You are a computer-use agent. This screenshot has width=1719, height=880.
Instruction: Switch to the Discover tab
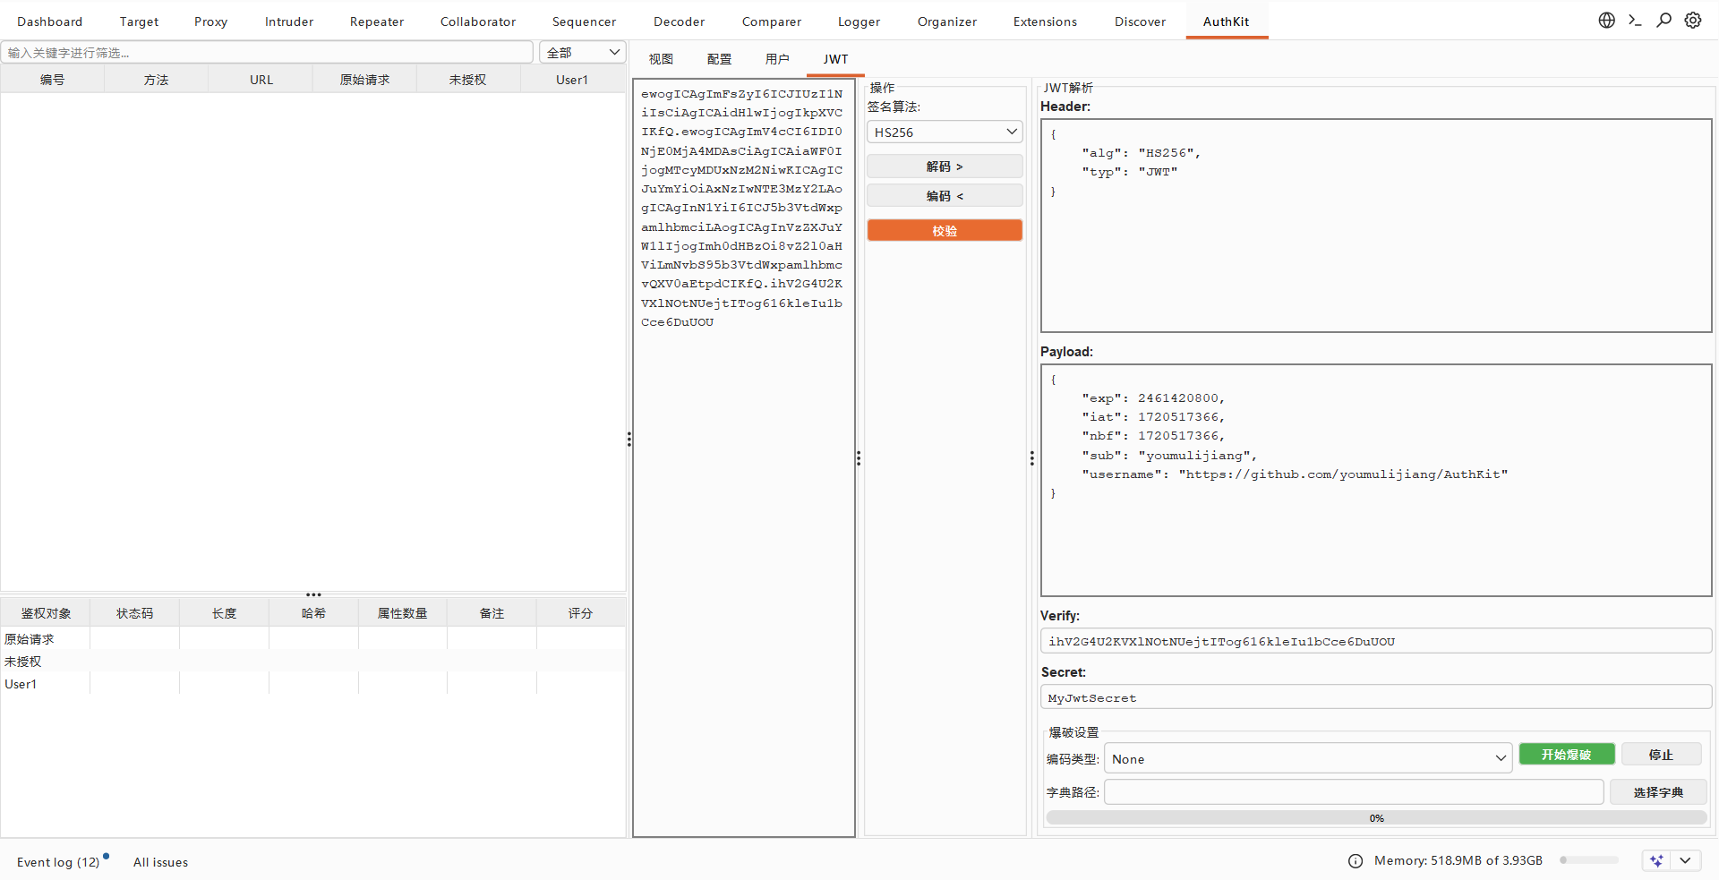point(1140,21)
